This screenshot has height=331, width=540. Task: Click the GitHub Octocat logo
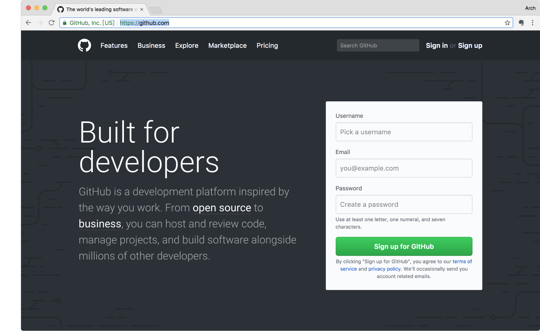point(84,45)
